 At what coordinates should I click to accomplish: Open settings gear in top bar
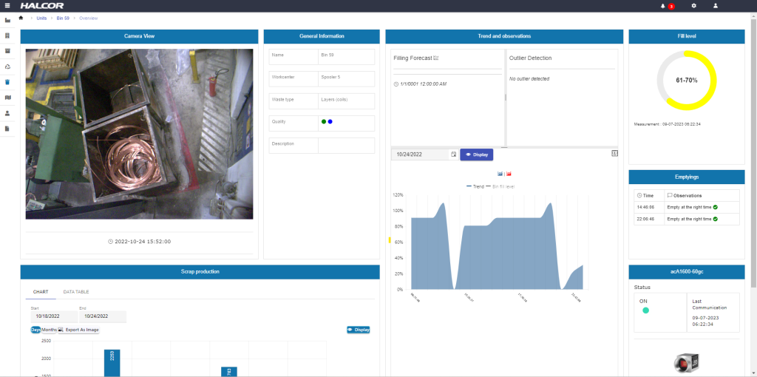(x=693, y=6)
